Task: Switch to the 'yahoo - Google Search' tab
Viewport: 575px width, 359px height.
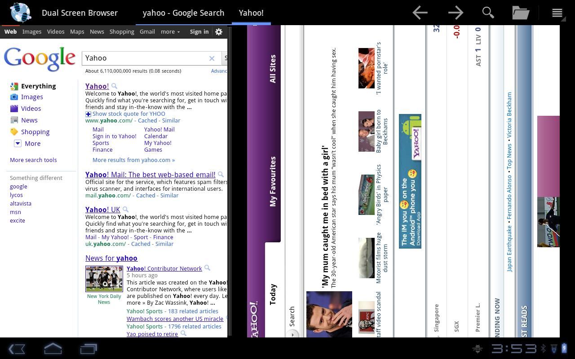Action: (183, 13)
